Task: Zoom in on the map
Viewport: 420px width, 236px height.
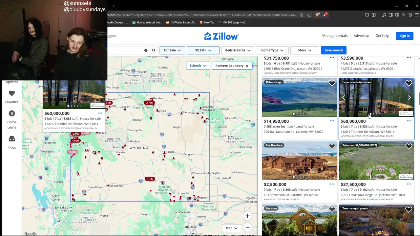Action: 247,216
